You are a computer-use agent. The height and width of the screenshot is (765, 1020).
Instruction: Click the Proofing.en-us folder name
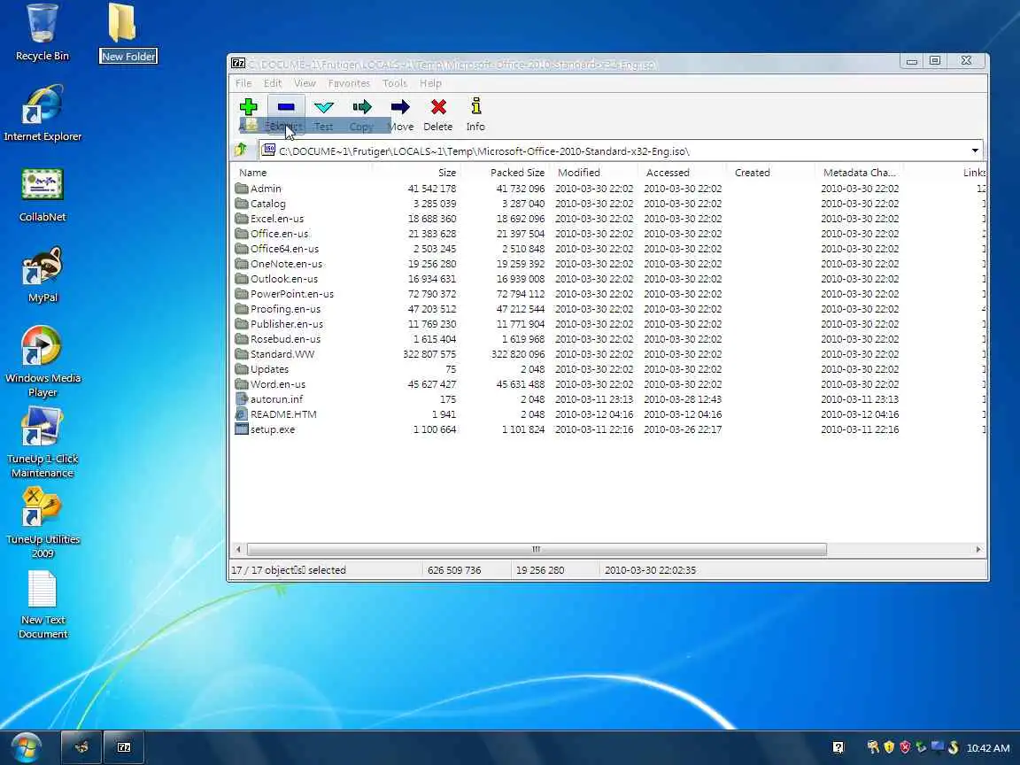point(286,309)
